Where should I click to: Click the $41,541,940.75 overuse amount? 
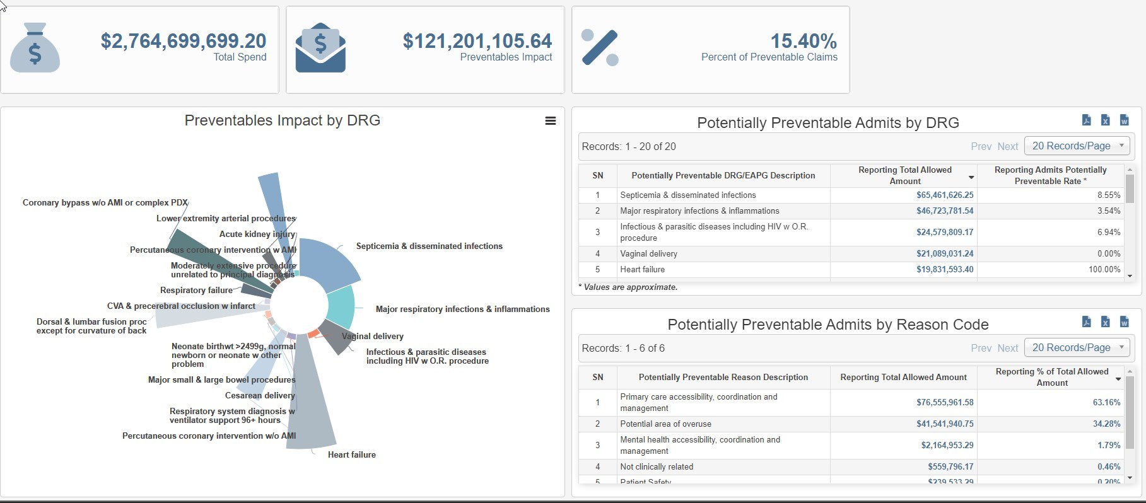click(945, 424)
